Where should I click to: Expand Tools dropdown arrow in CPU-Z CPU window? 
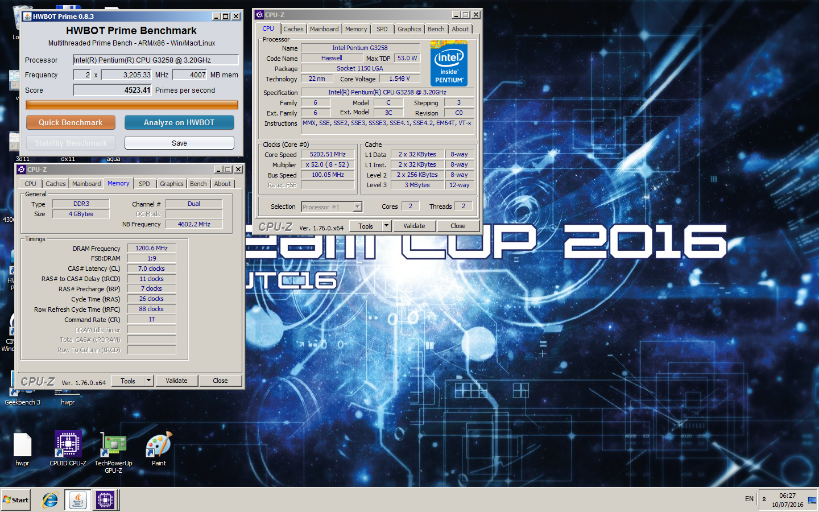click(386, 226)
